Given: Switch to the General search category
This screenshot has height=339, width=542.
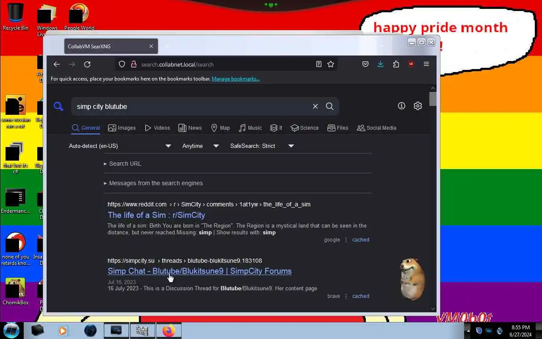Looking at the screenshot, I should coord(86,128).
